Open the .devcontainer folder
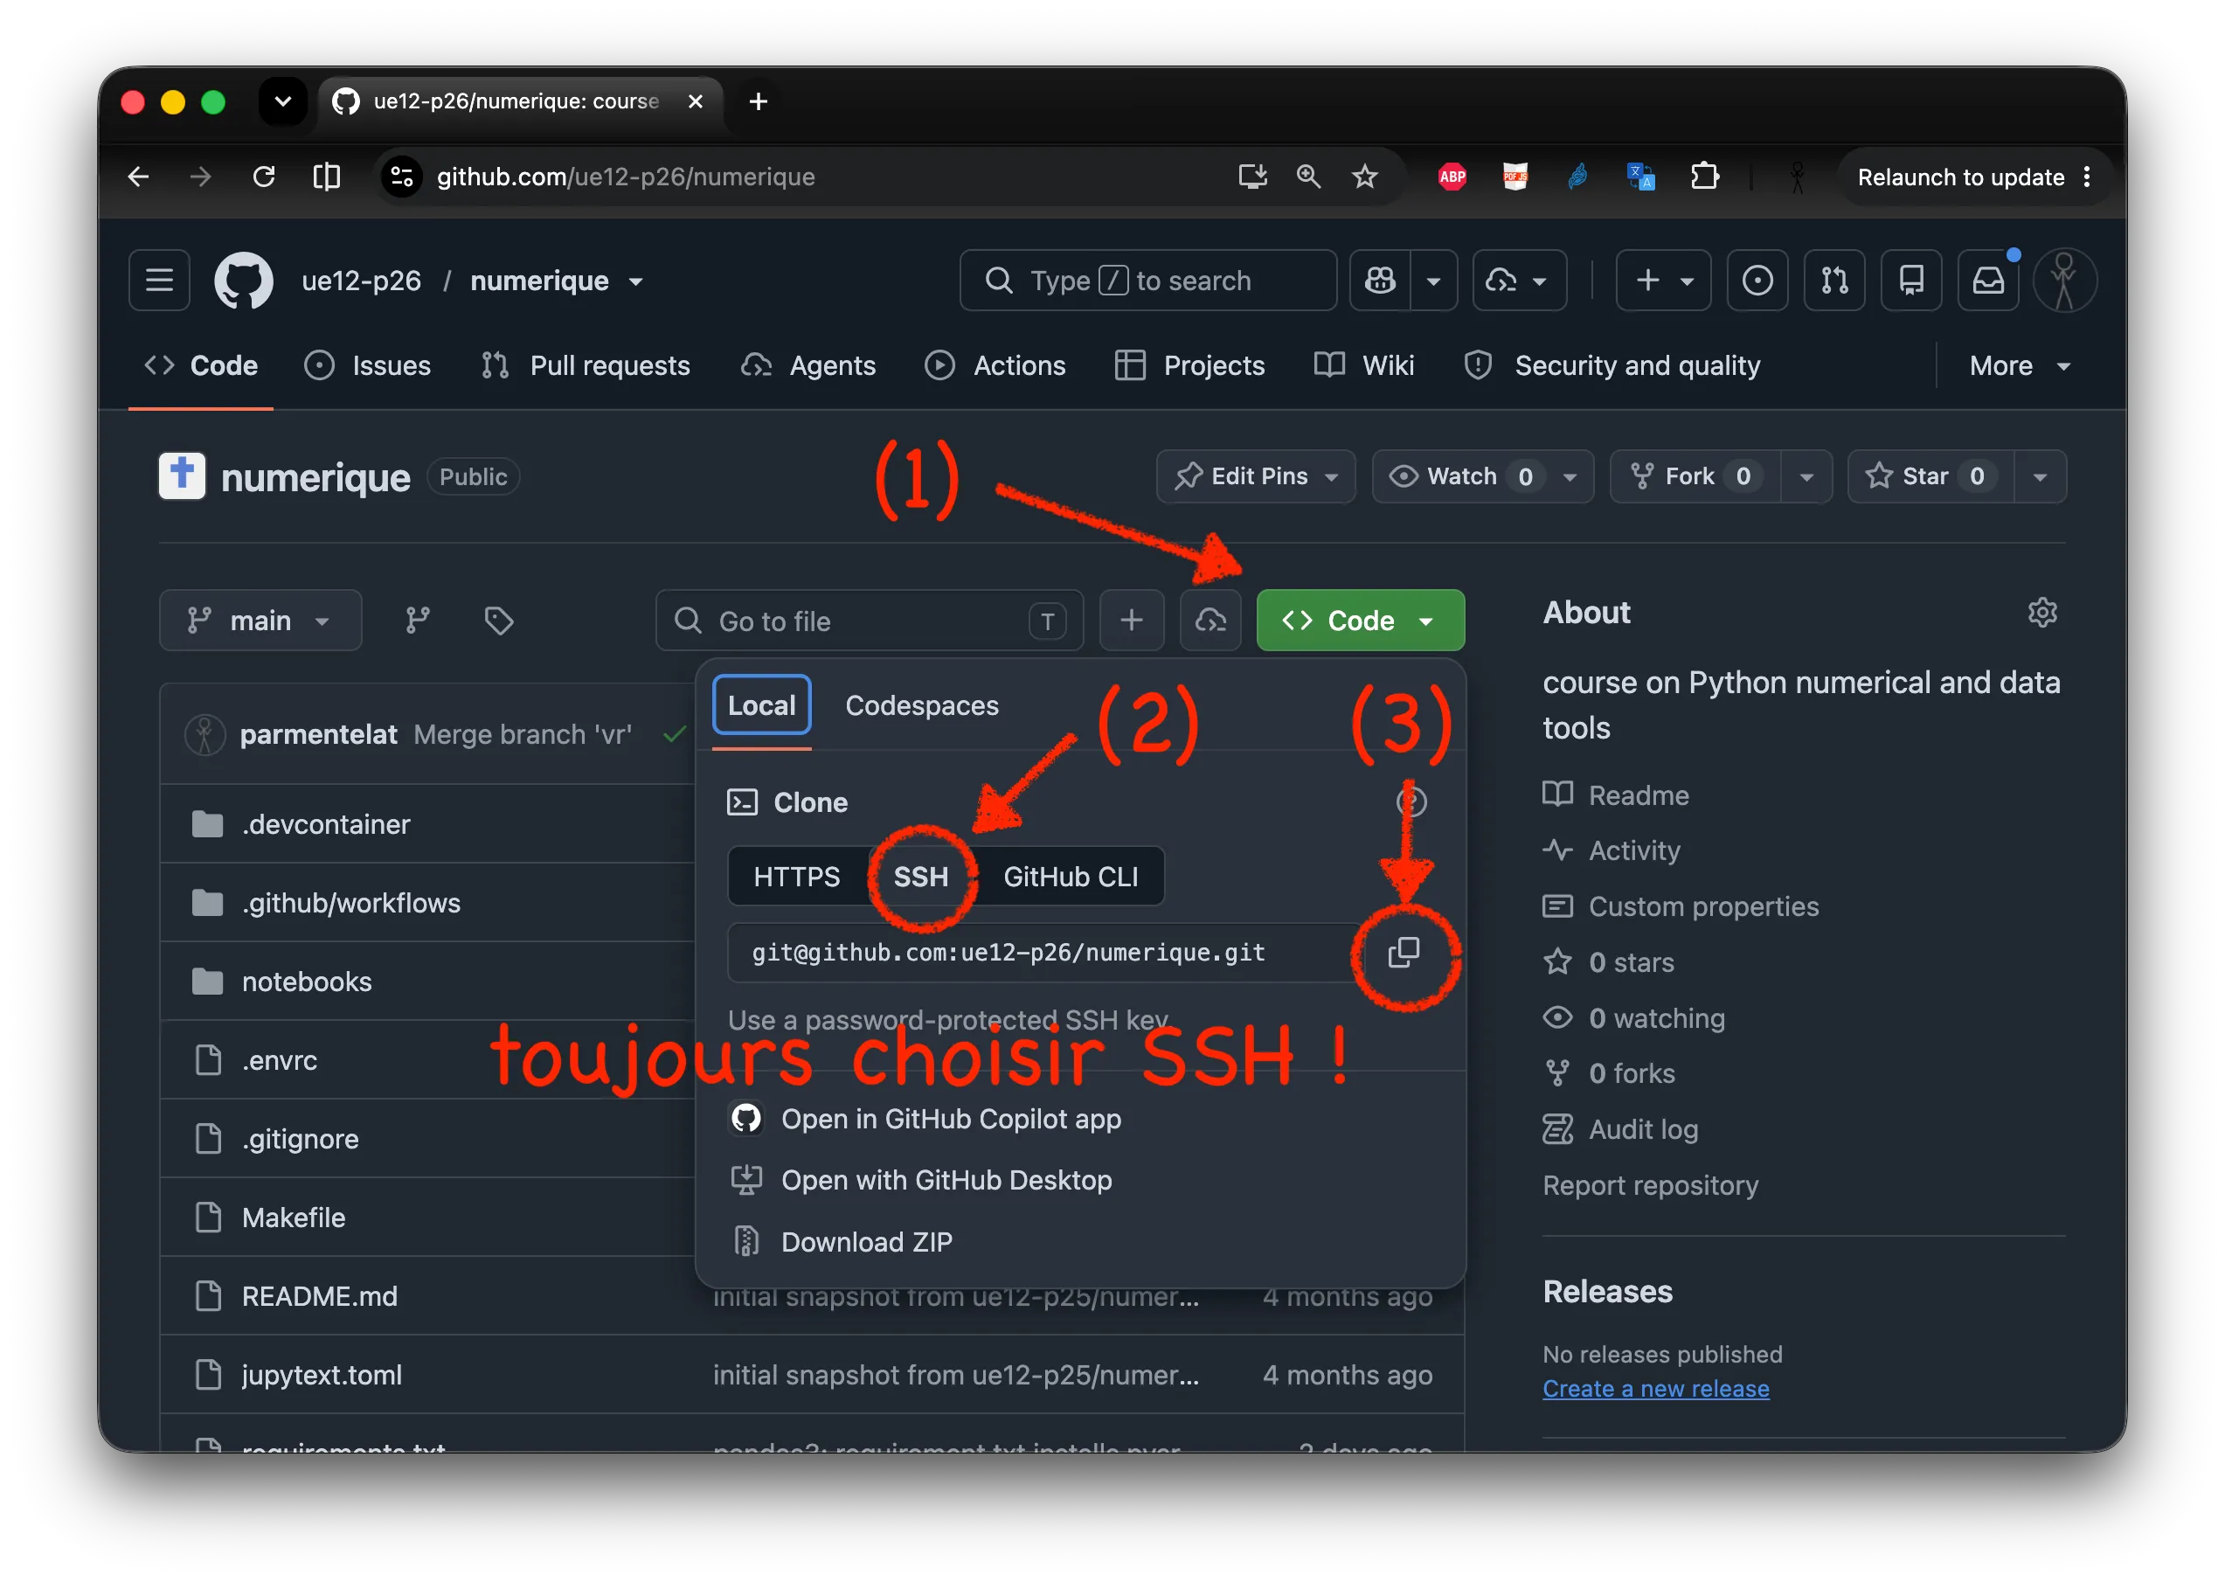 (326, 824)
